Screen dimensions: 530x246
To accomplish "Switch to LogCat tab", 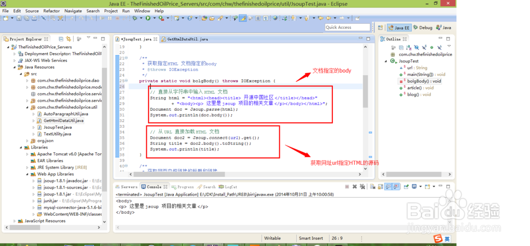I will tap(228, 187).
